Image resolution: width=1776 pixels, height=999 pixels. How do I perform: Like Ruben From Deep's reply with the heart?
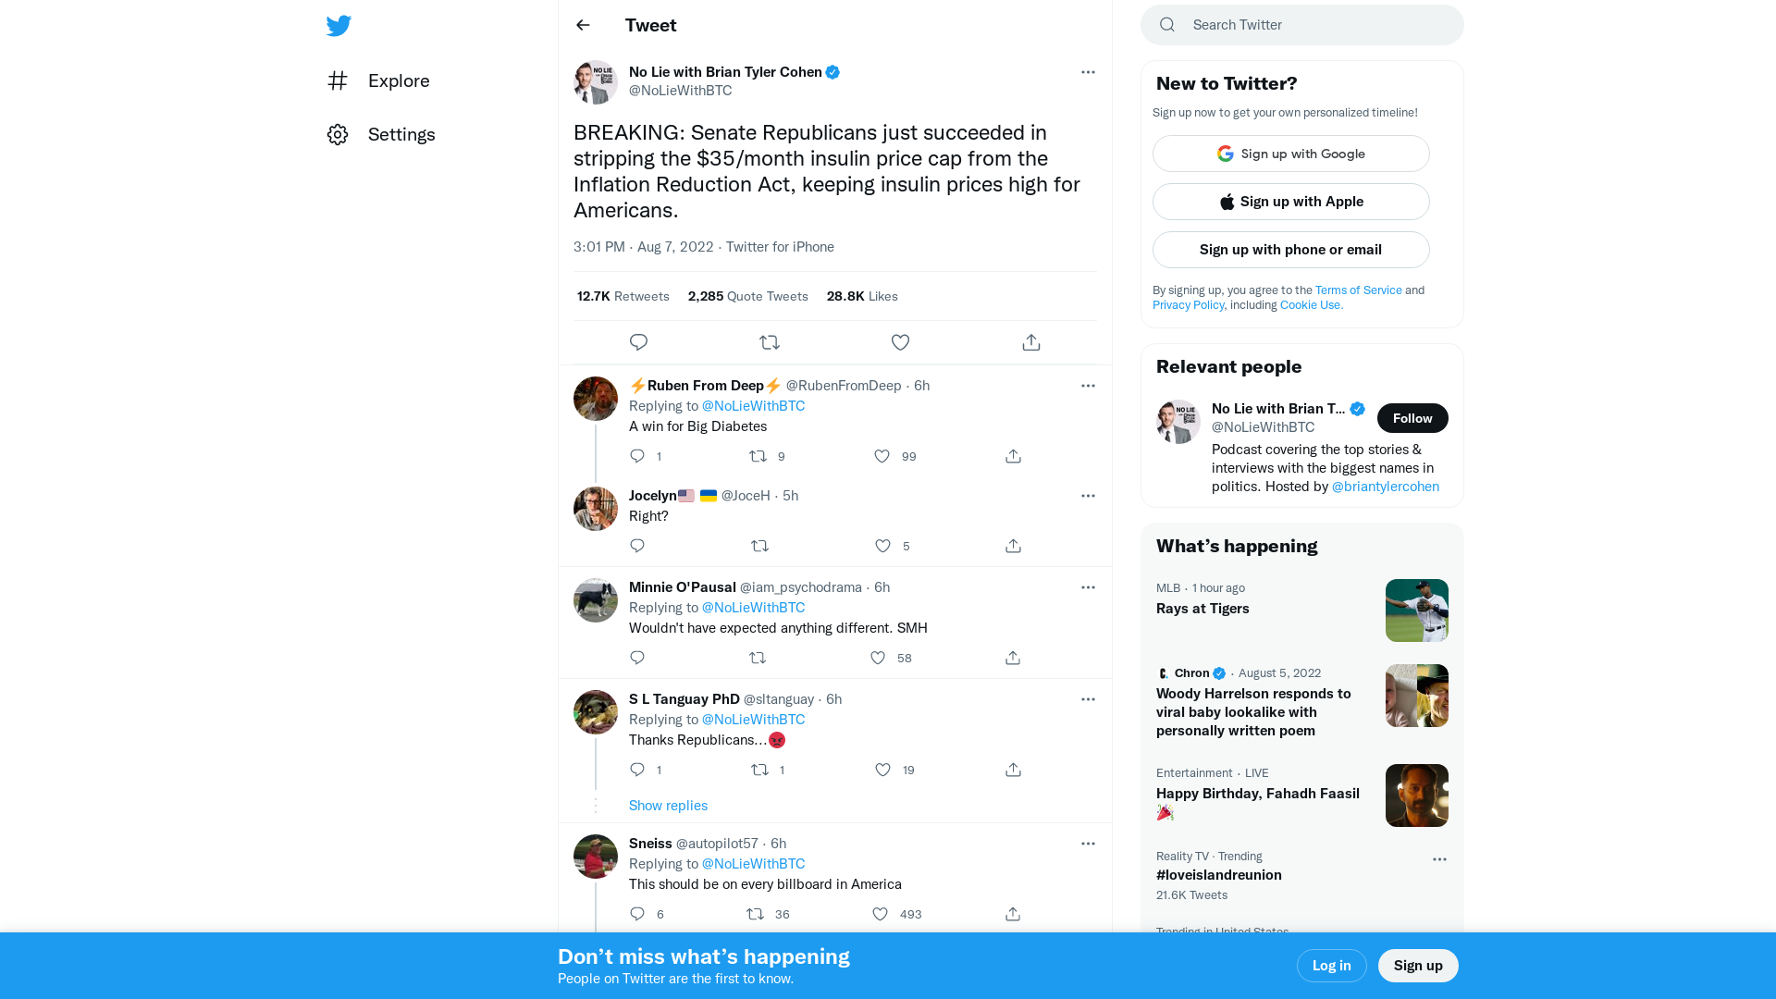pyautogui.click(x=881, y=456)
